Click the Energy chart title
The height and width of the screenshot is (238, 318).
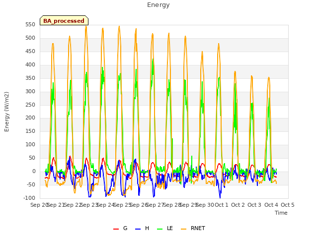[159, 5]
